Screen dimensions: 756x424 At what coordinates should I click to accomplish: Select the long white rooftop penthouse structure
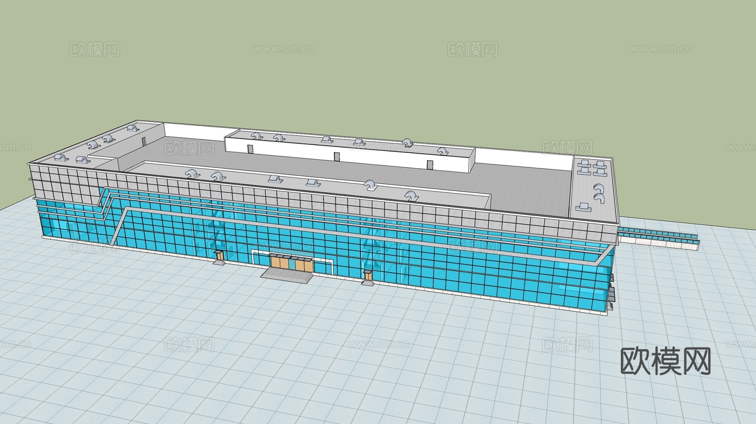pos(350,151)
